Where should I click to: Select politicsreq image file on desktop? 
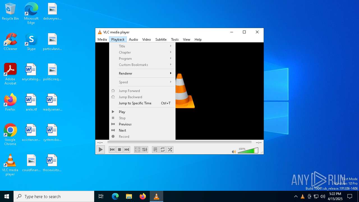[52, 72]
